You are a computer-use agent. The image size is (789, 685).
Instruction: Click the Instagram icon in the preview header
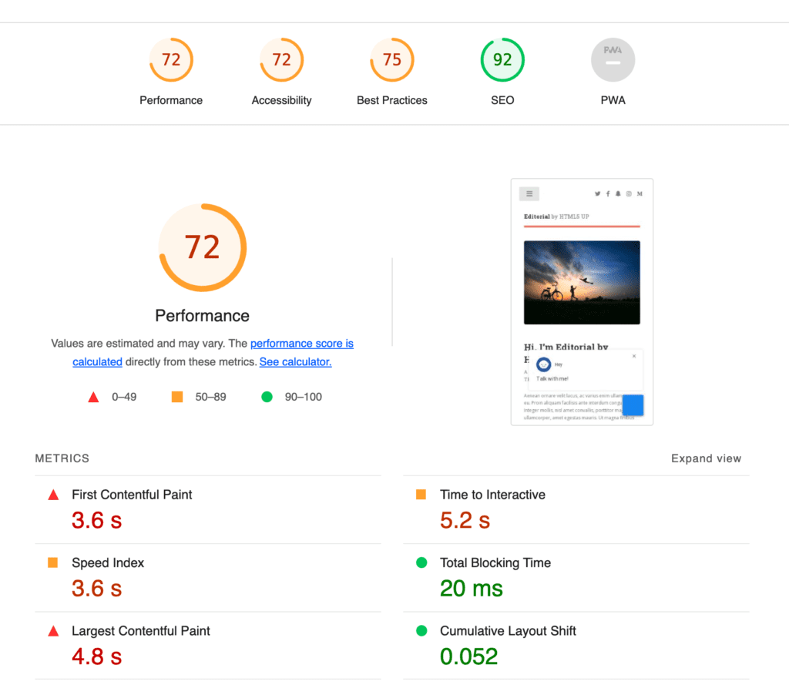click(628, 194)
